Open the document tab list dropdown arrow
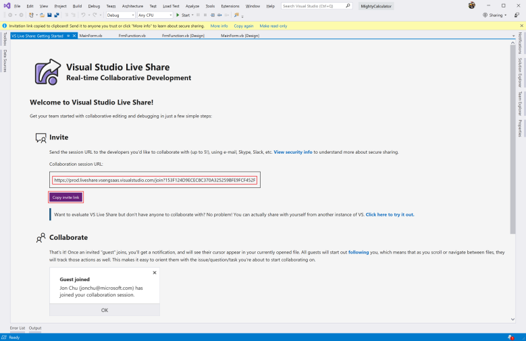 [x=513, y=36]
